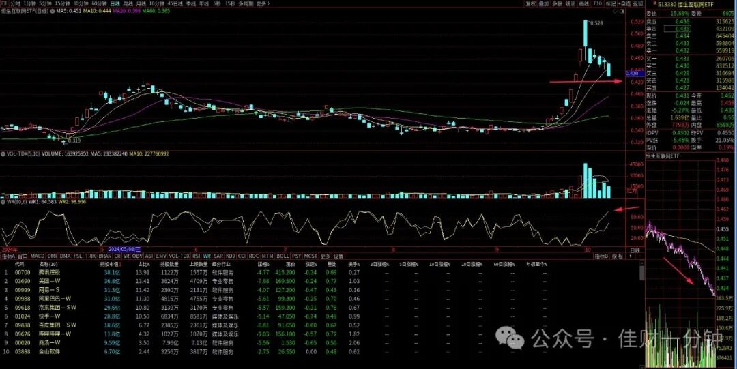The image size is (737, 369).
Task: Select the DMI indicator
Action: tap(52, 256)
